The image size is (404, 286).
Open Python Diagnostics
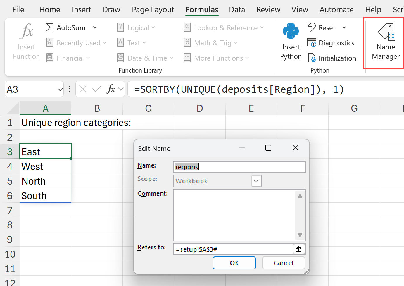click(331, 43)
